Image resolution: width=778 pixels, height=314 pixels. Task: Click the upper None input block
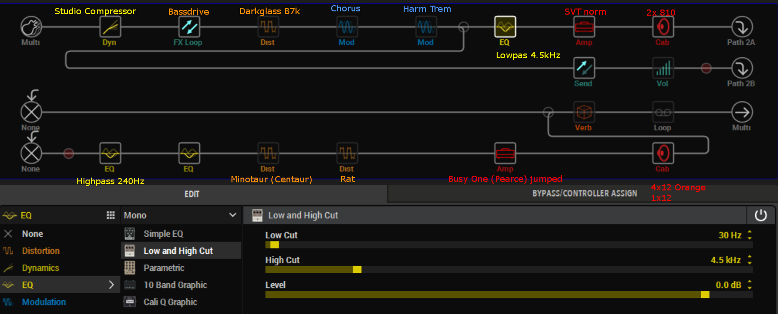pos(31,112)
